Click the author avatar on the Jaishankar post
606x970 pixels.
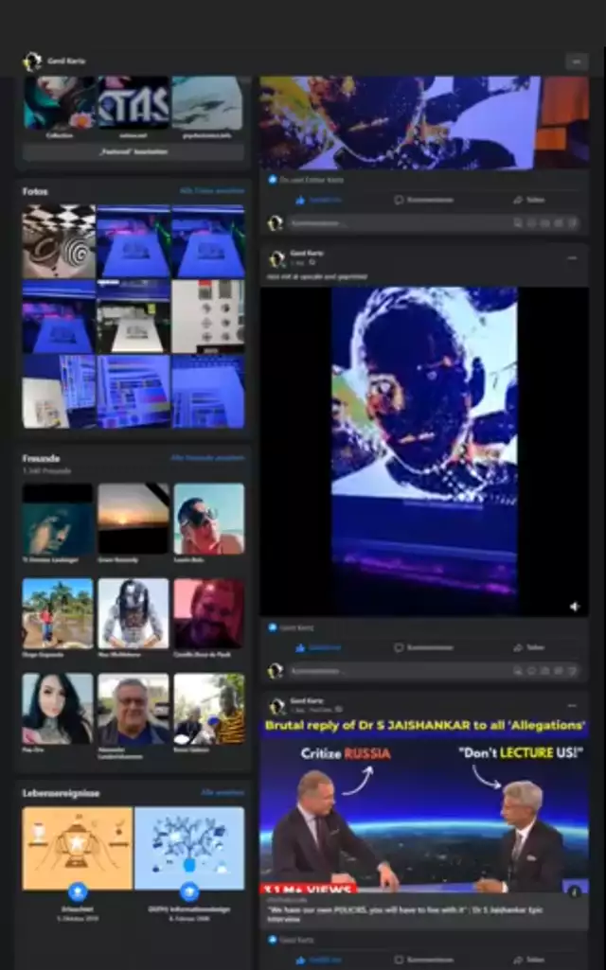(x=276, y=705)
